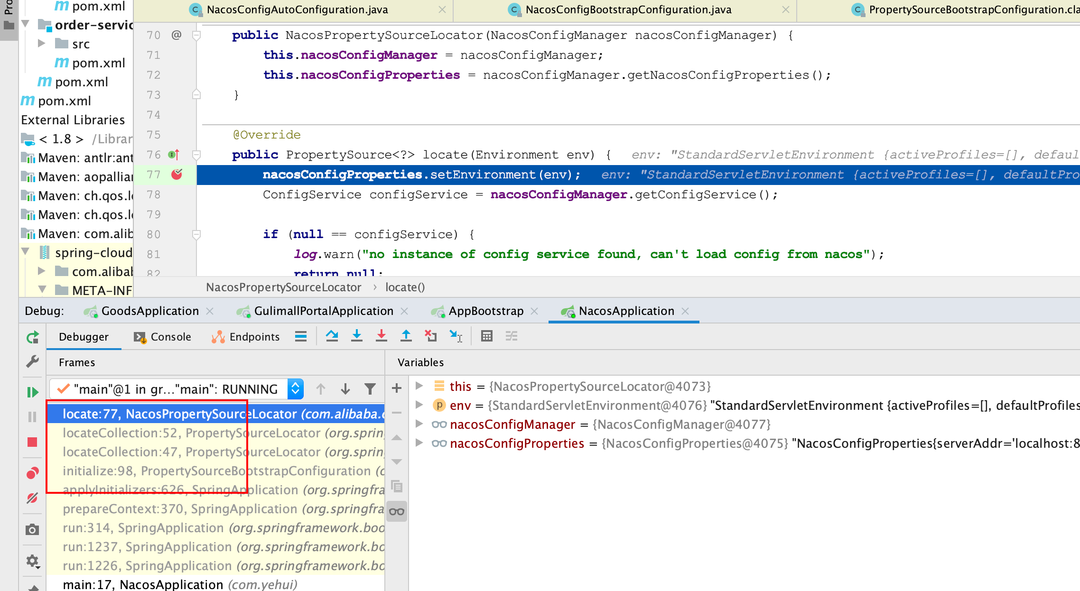Select locateCollection:52 stack frame
This screenshot has width=1080, height=591.
pos(215,433)
